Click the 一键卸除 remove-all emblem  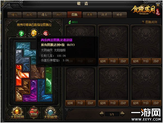point(34,113)
